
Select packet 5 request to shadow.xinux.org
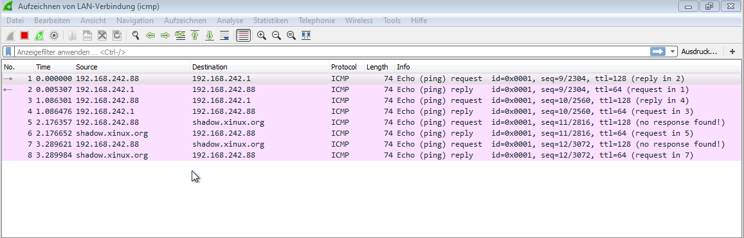372,123
